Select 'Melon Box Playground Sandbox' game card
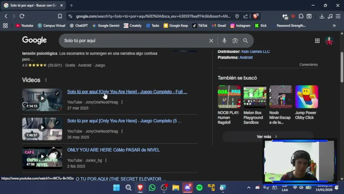Viewport: 344px width, 194px height. (255, 105)
